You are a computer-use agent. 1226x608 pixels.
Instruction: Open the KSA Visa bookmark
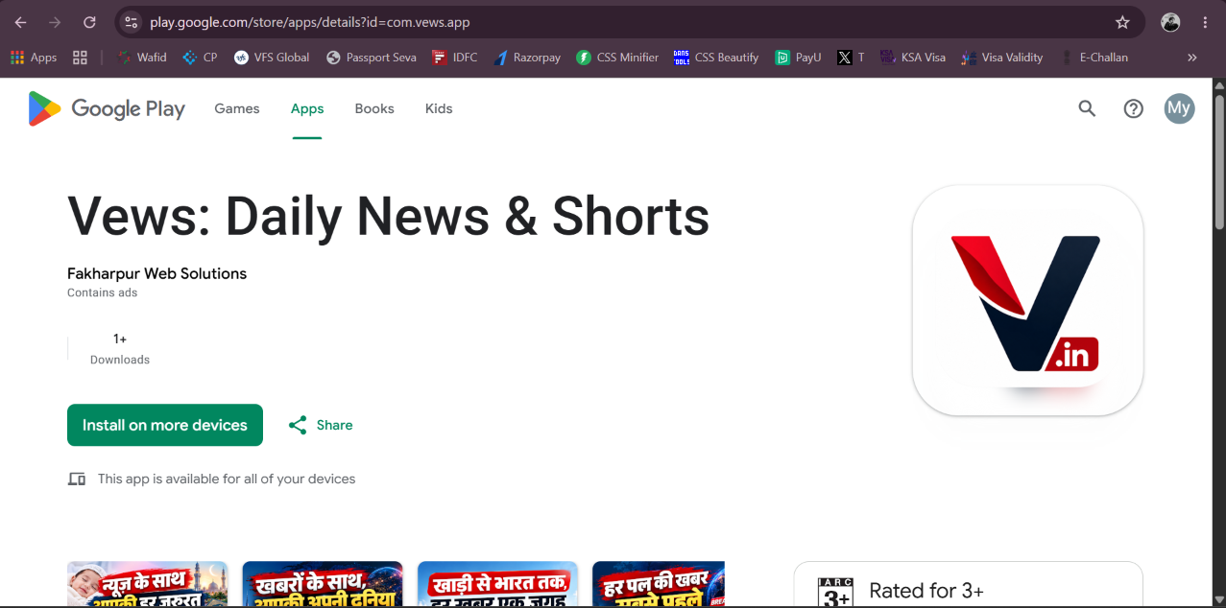[913, 58]
